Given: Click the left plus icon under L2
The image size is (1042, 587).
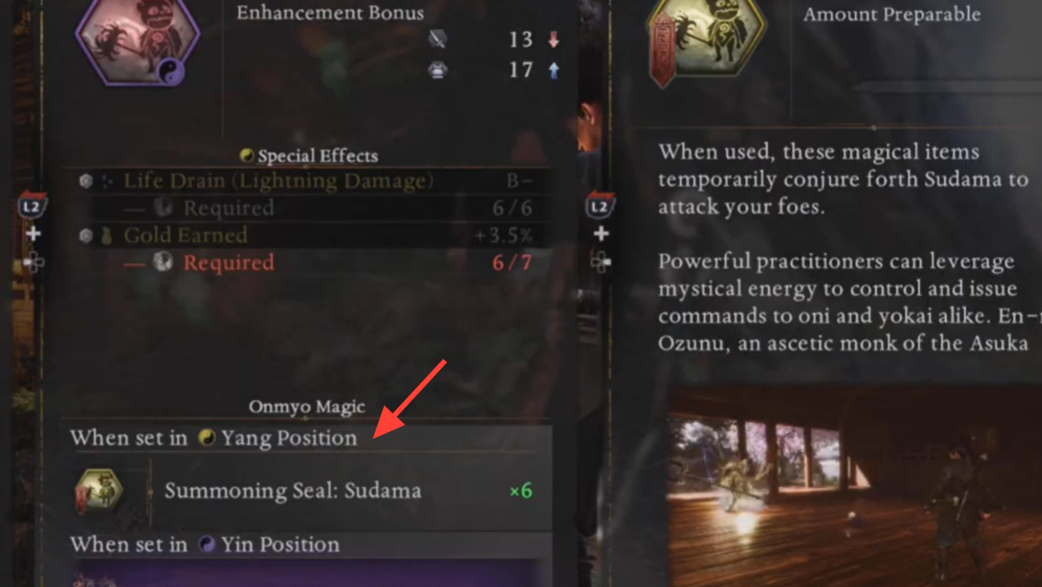Looking at the screenshot, I should pyautogui.click(x=33, y=234).
